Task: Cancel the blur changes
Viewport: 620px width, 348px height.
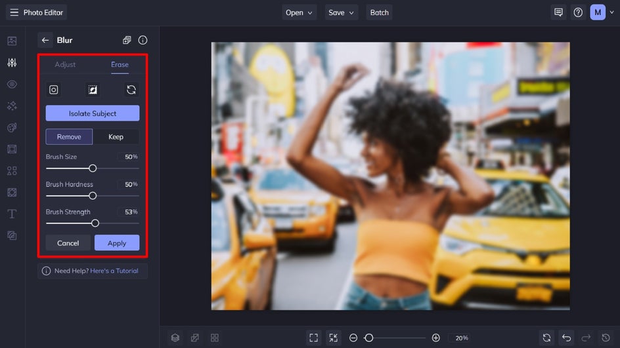Action: [x=68, y=243]
